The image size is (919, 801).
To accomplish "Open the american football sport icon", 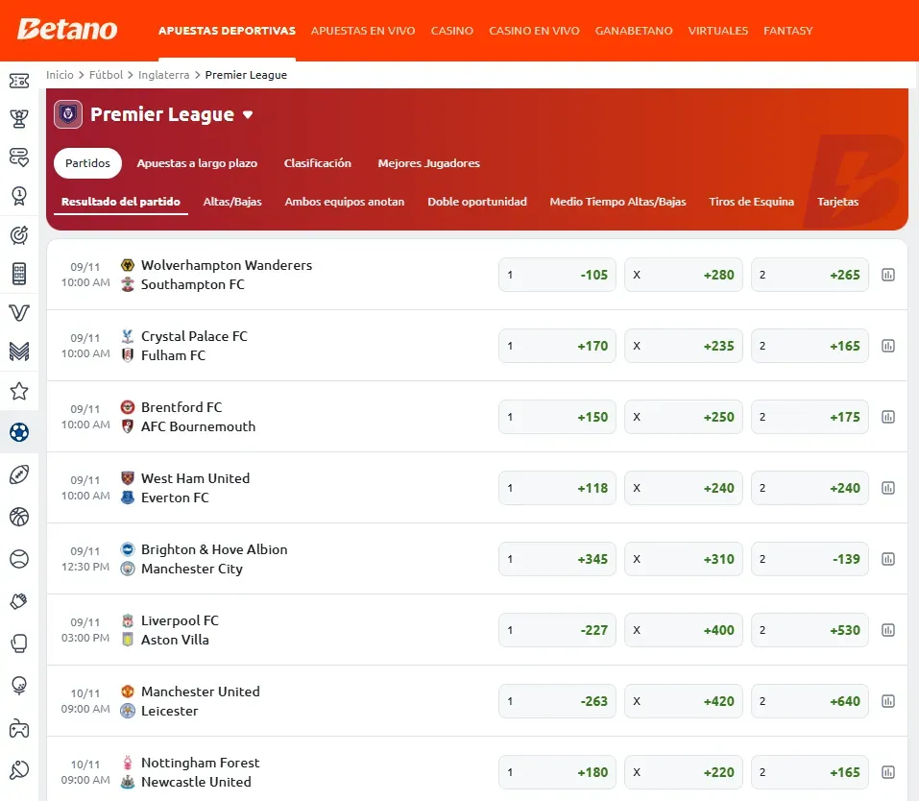I will 19,474.
